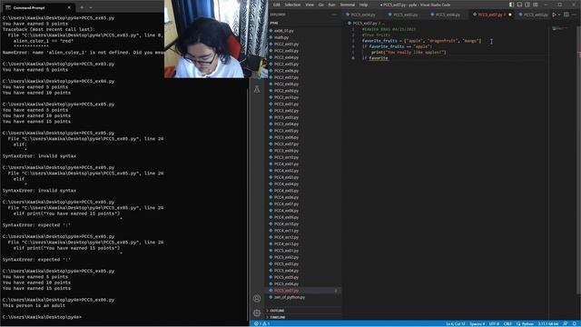This screenshot has height=327, width=581.
Task: Switch to the PCC5_ex05.py editor tab
Action: click(406, 15)
